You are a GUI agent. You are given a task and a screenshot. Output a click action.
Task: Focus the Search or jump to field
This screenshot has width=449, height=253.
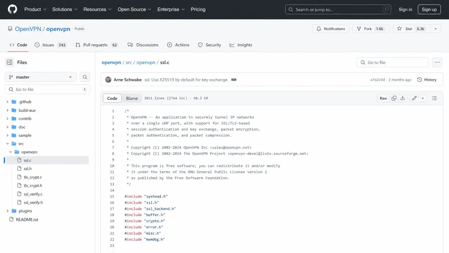click(x=338, y=9)
